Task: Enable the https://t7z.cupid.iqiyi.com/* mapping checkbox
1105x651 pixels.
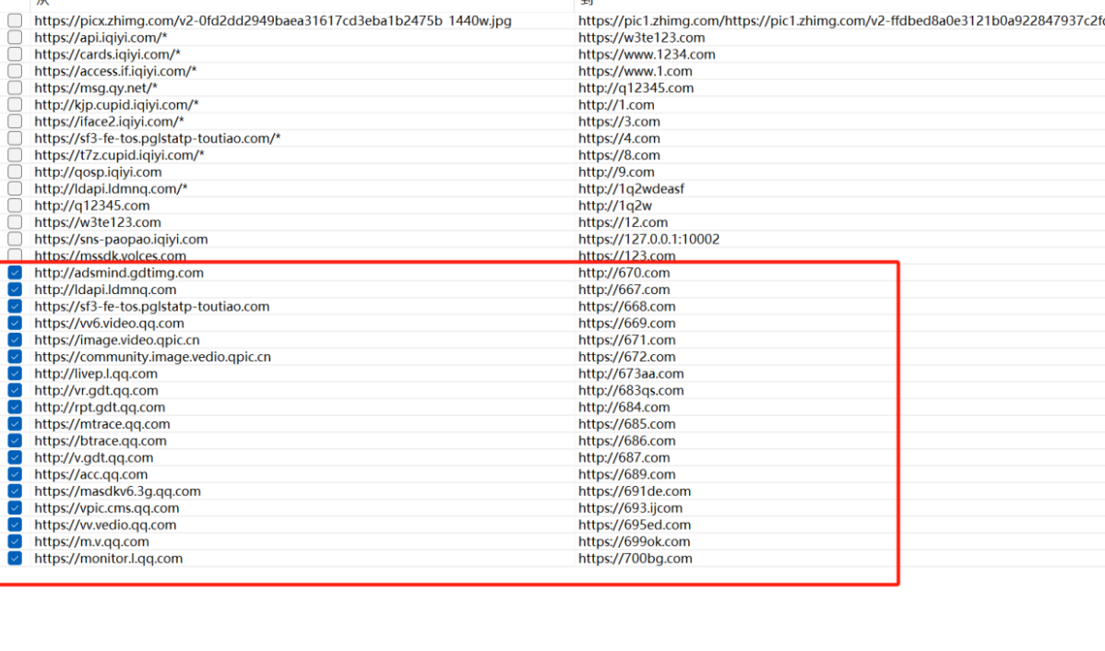Action: [15, 155]
